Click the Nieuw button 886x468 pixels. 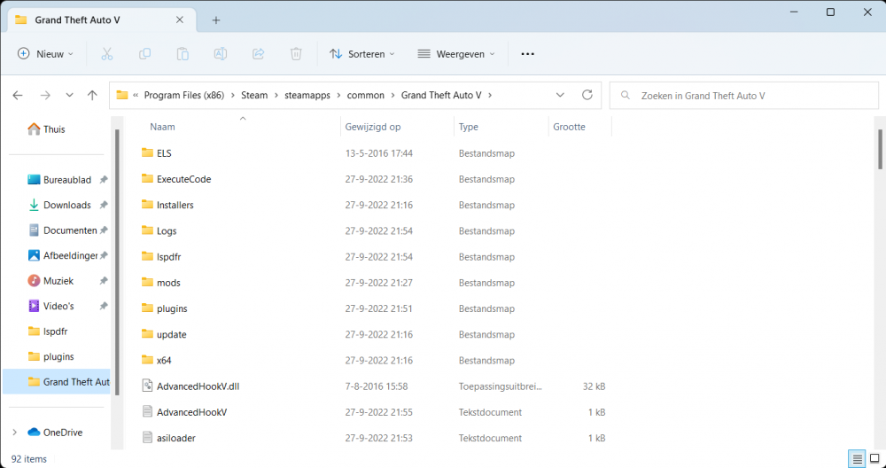click(45, 54)
